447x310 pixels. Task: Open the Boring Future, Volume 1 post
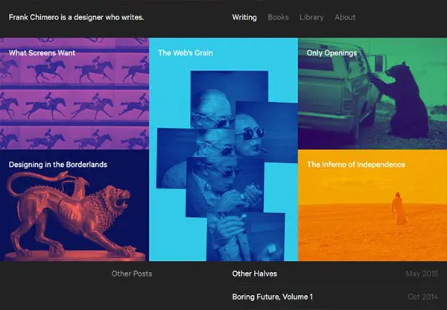tap(273, 297)
